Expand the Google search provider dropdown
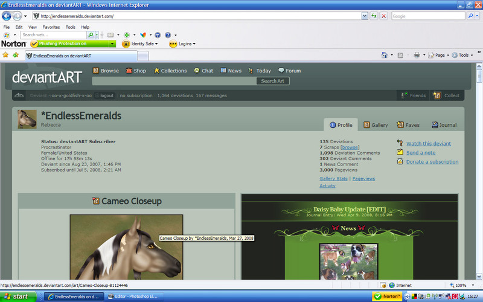 pyautogui.click(x=478, y=16)
